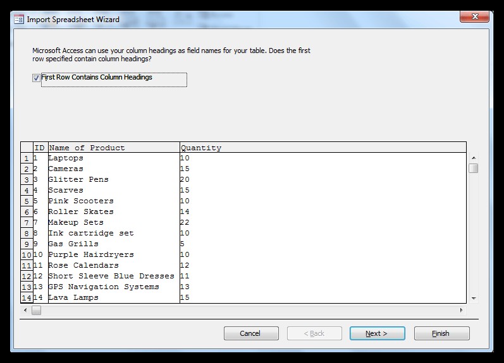Click the Roller Skates cell
Screen dimensions: 504x363
pyautogui.click(x=114, y=211)
